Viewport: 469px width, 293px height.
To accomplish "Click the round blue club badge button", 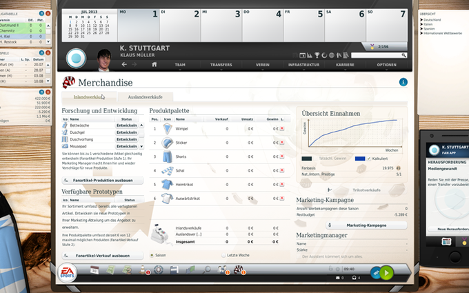I will tap(76, 59).
